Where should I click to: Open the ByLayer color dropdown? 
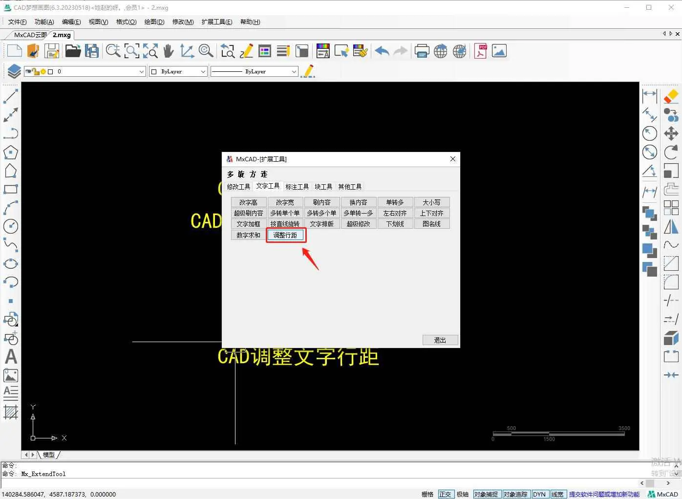(x=203, y=72)
